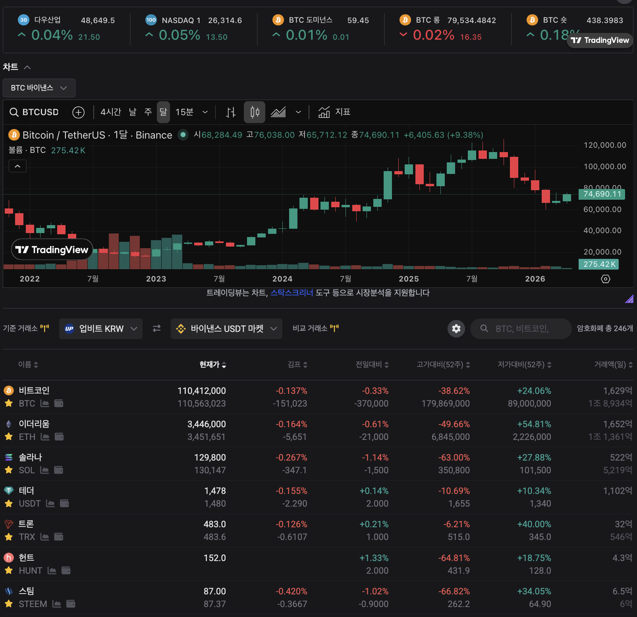Open the TRX row wallet icon
Screen dimensions: 637x617
[x=59, y=537]
